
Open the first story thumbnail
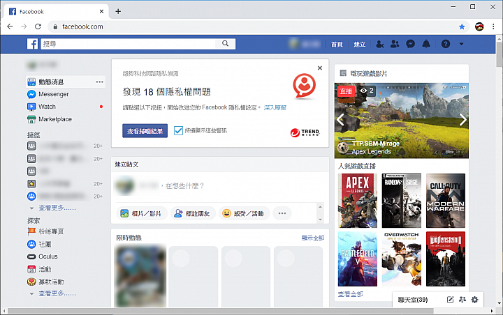140,276
